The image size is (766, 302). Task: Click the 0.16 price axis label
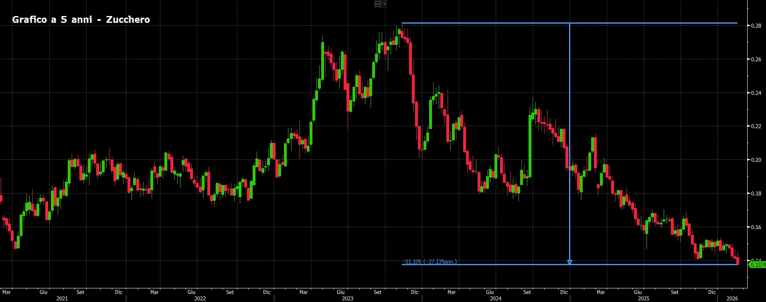tap(756, 227)
